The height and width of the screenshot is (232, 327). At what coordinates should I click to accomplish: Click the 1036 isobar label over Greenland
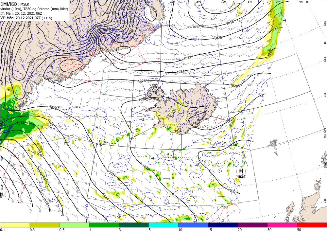pyautogui.click(x=98, y=27)
